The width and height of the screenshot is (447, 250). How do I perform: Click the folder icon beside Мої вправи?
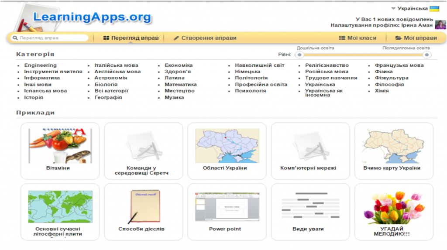coord(398,38)
